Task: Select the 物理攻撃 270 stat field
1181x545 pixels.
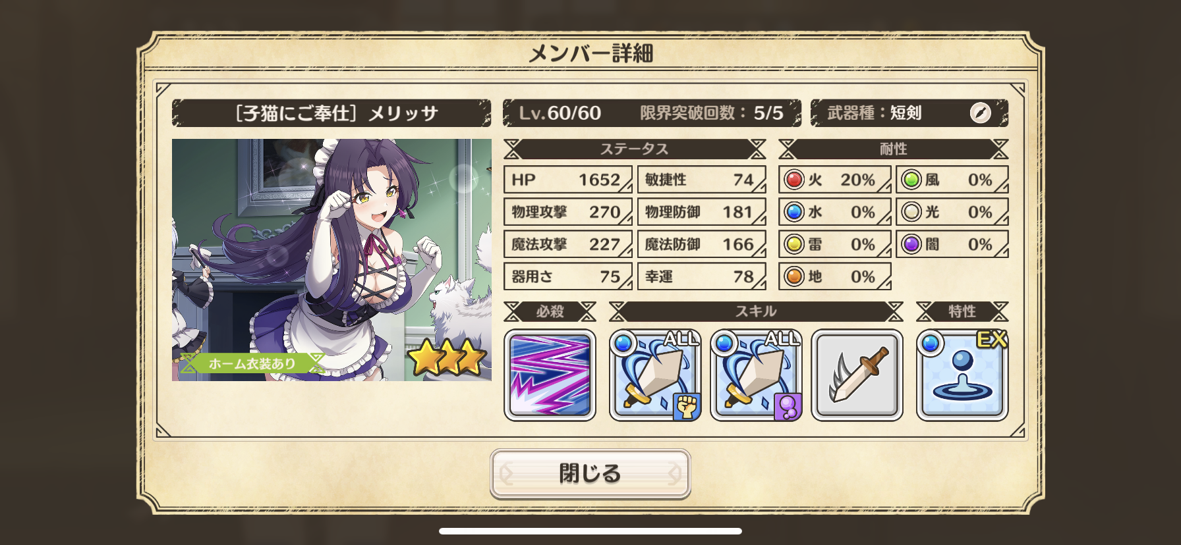Action: point(568,212)
